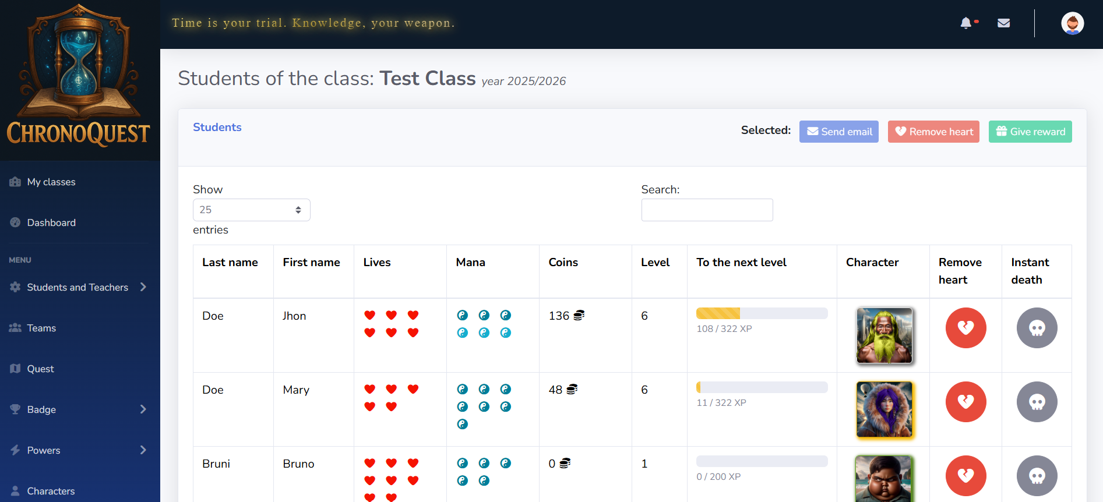Expand the Badge menu chevron
Viewport: 1103px width, 502px height.
(x=143, y=409)
